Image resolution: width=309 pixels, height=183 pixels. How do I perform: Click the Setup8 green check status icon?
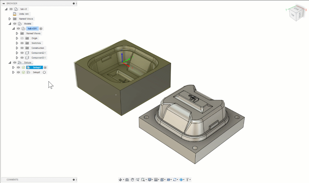(x=23, y=72)
